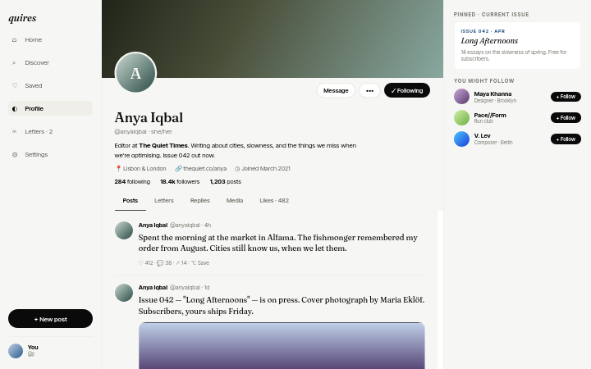Screen dimensions: 591x369
Task: Open comments on the Alfama post
Action: pos(164,263)
